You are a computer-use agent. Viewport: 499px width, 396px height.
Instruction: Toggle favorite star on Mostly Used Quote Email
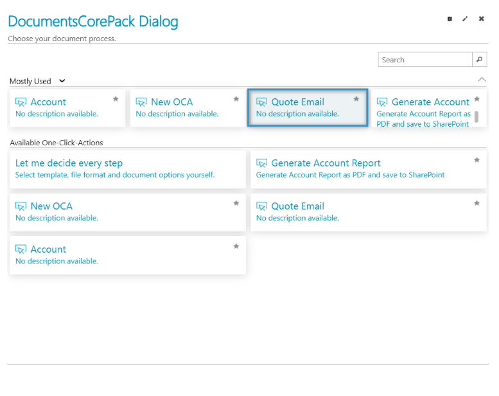pos(356,99)
